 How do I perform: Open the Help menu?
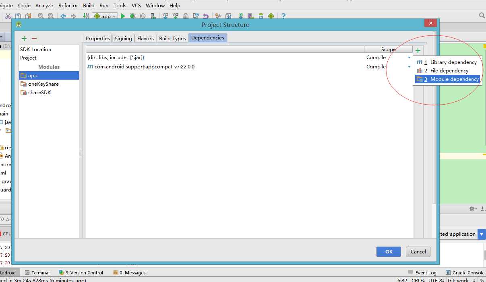click(175, 6)
